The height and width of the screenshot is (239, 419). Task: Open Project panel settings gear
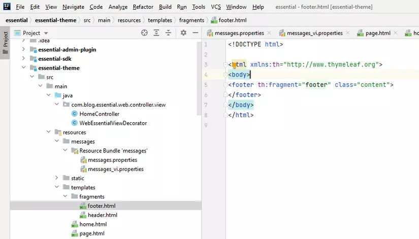click(x=183, y=33)
